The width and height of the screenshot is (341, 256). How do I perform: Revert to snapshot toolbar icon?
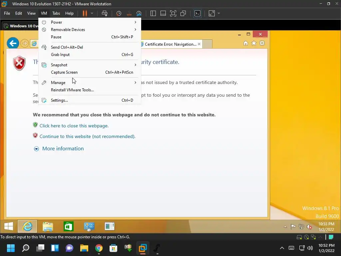coord(129,13)
